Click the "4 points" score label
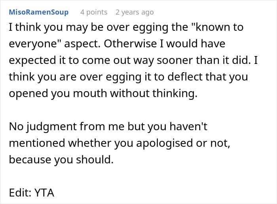The width and height of the screenshot is (277, 204). tap(93, 12)
